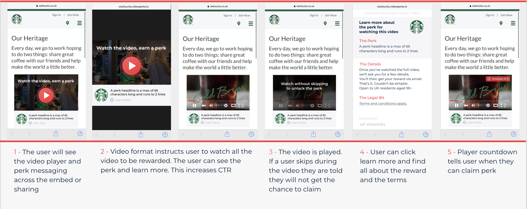527x209 pixels.
Task: Click the 'Unlocks in 5' countdown badge
Action: [498, 79]
